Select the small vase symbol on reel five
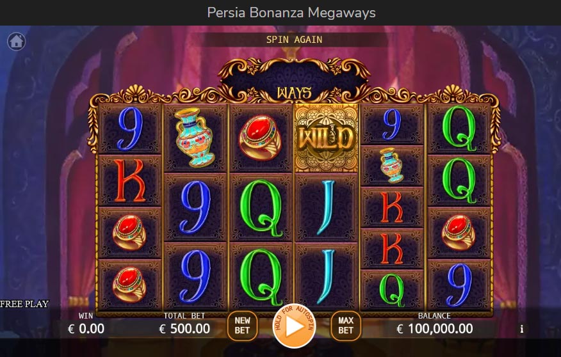Screen dimensions: 561x357 (391, 165)
